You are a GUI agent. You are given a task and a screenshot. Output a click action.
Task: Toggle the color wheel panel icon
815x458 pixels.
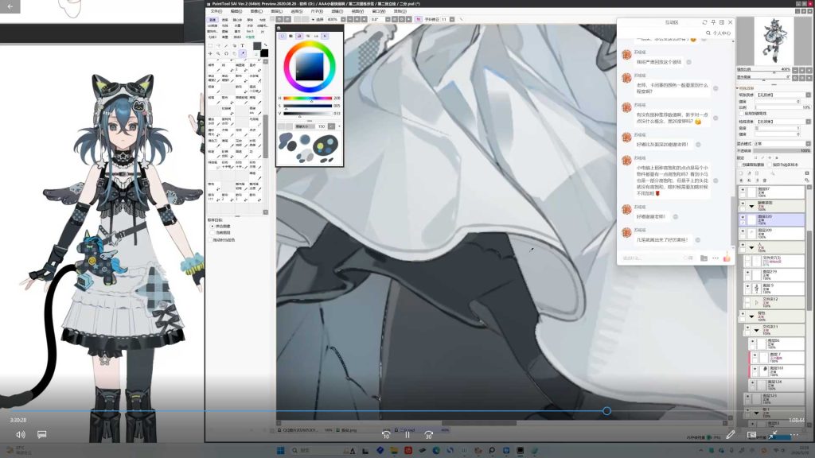tap(283, 36)
